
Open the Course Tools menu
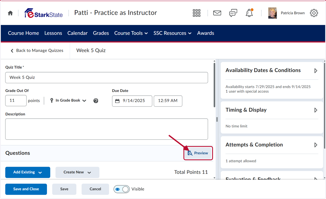pyautogui.click(x=131, y=33)
